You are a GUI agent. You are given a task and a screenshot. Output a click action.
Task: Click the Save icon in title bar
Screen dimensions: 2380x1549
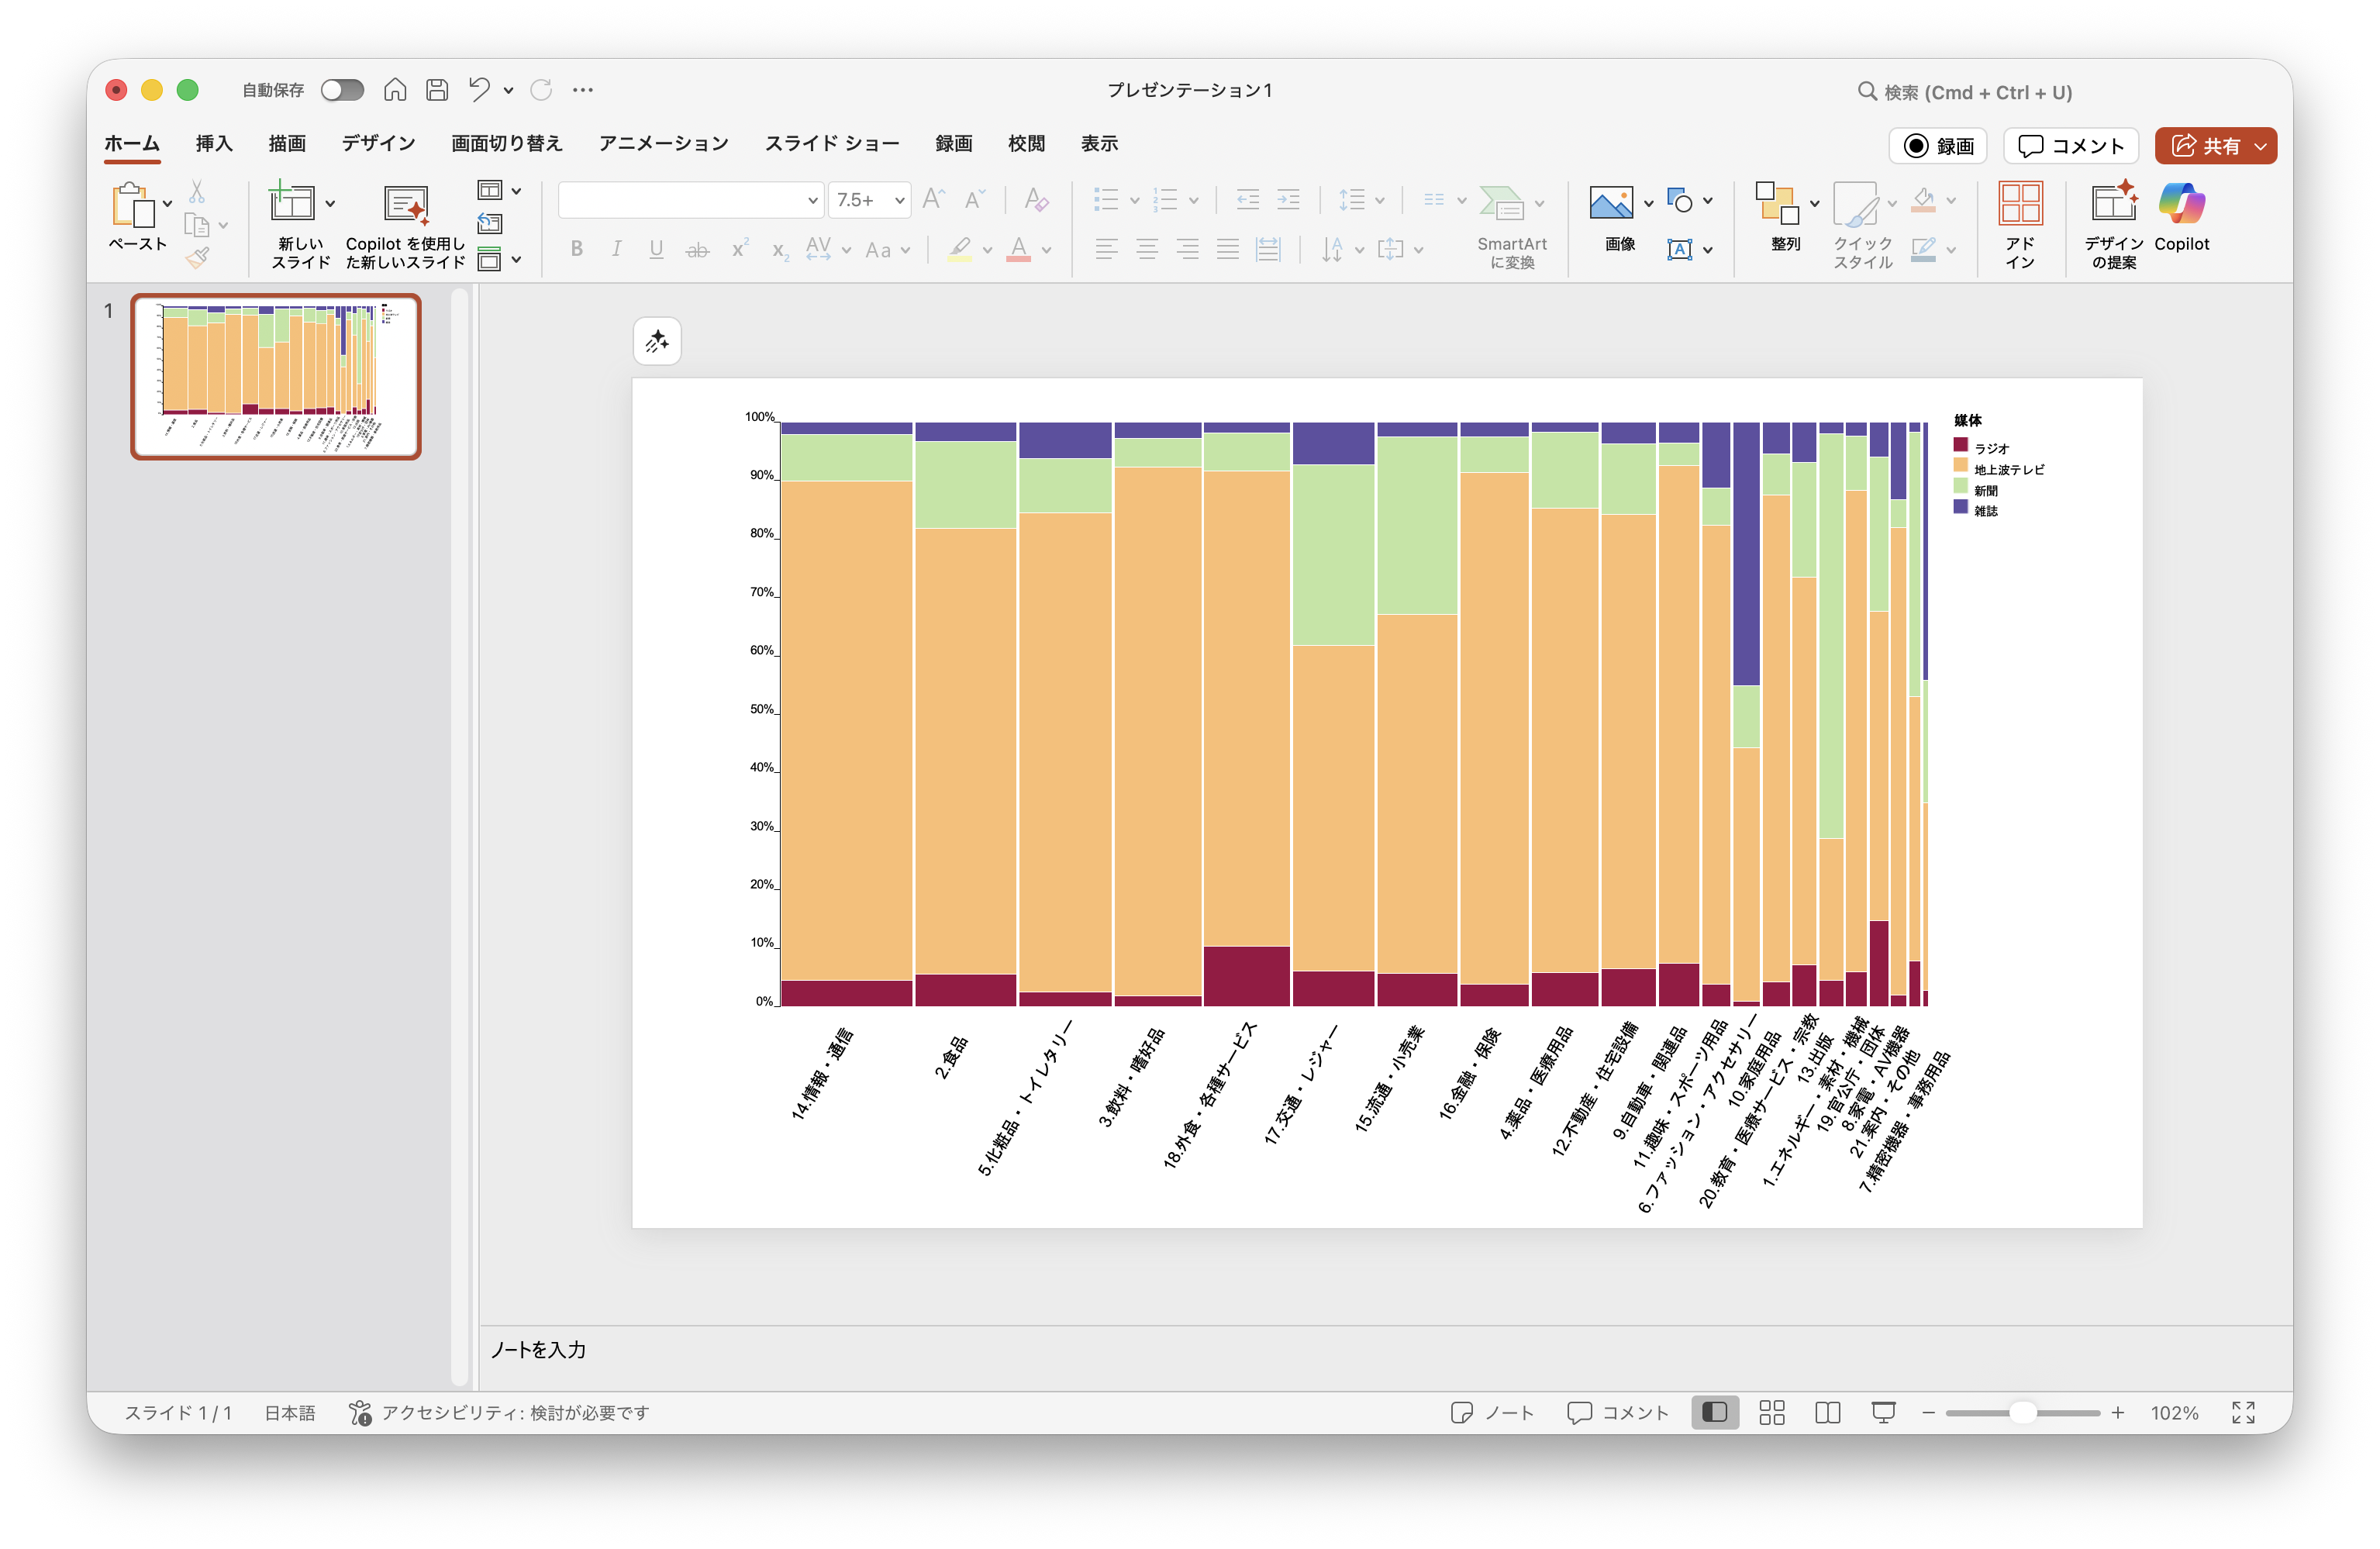click(437, 90)
